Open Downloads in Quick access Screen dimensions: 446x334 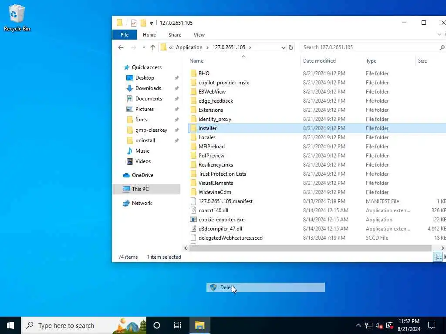pyautogui.click(x=148, y=88)
